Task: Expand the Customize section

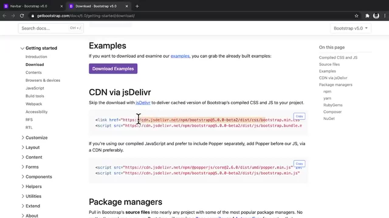Action: click(34, 137)
